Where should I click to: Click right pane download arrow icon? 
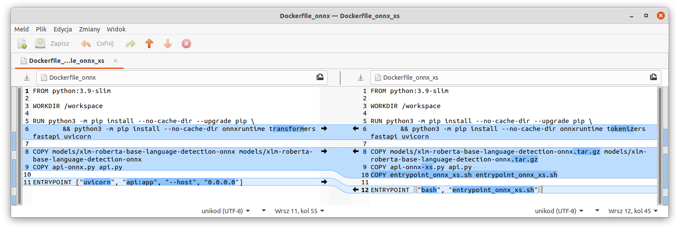pyautogui.click(x=360, y=78)
